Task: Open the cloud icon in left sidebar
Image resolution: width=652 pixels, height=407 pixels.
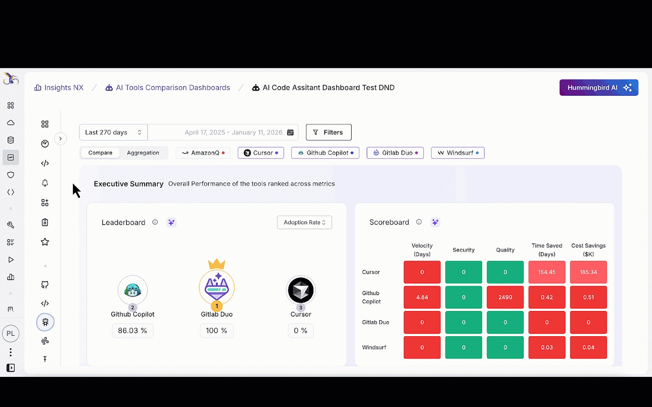Action: (x=11, y=123)
